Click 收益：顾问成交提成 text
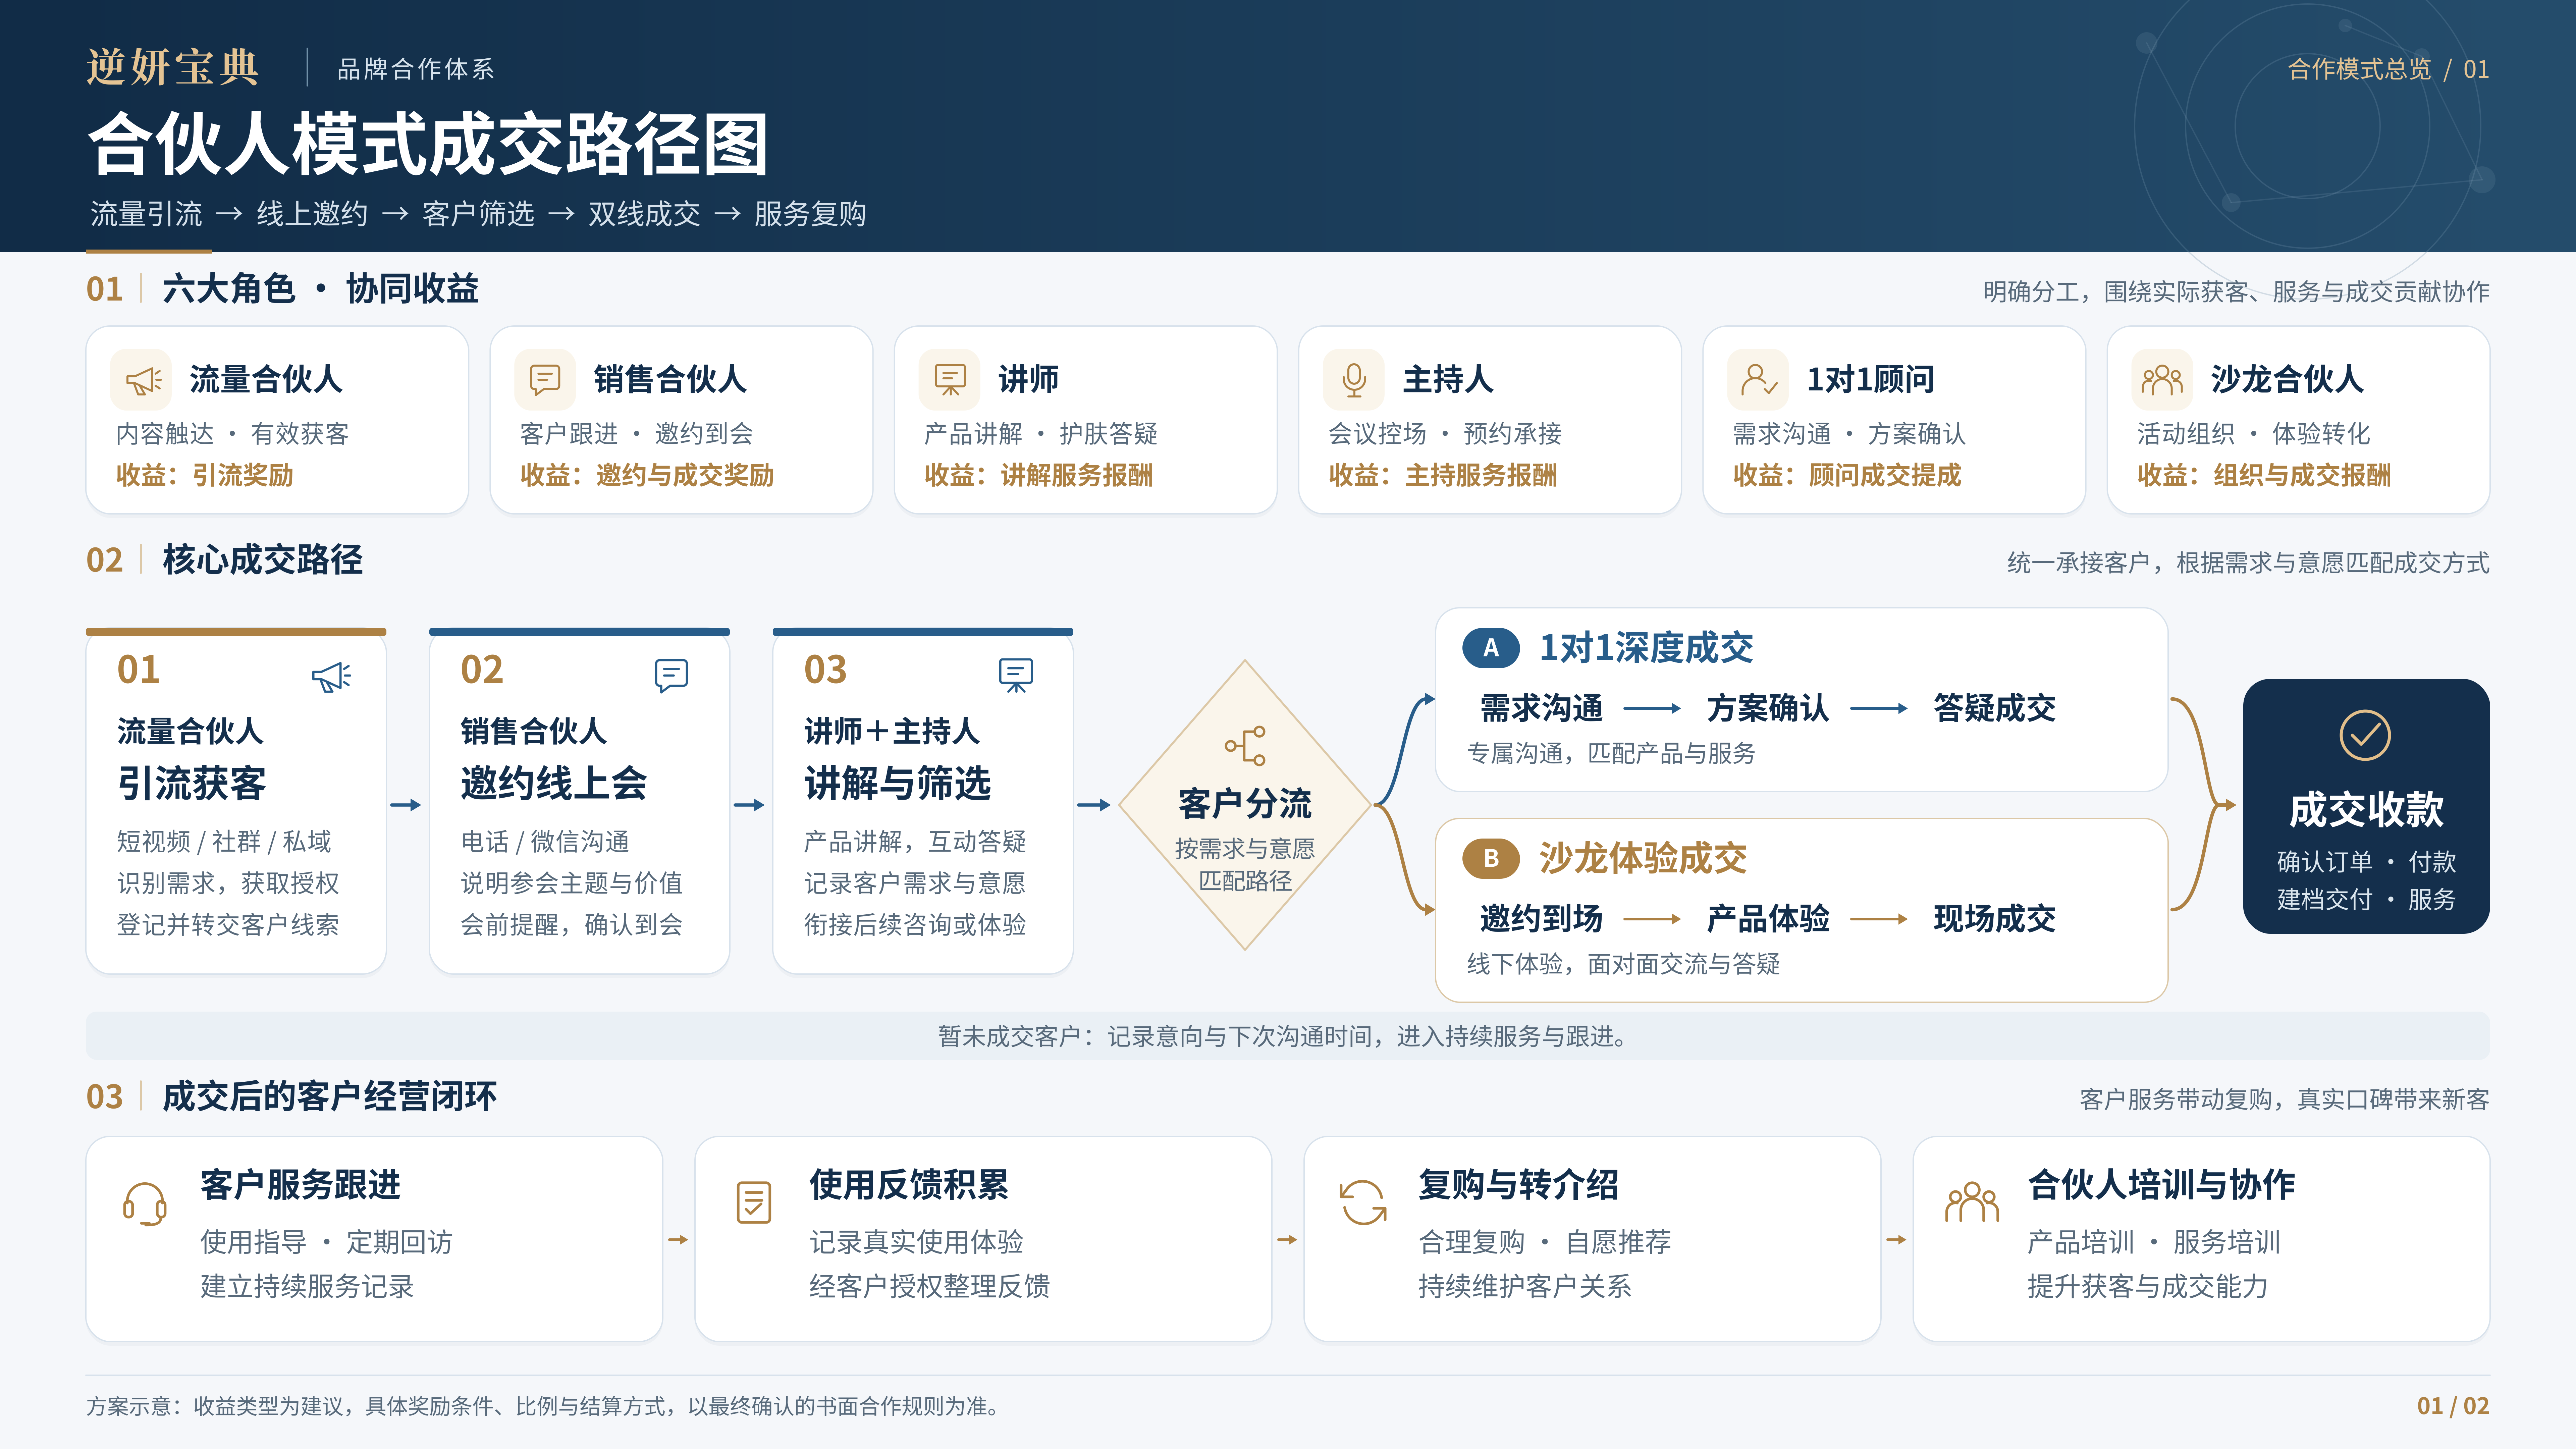 pyautogui.click(x=1847, y=475)
